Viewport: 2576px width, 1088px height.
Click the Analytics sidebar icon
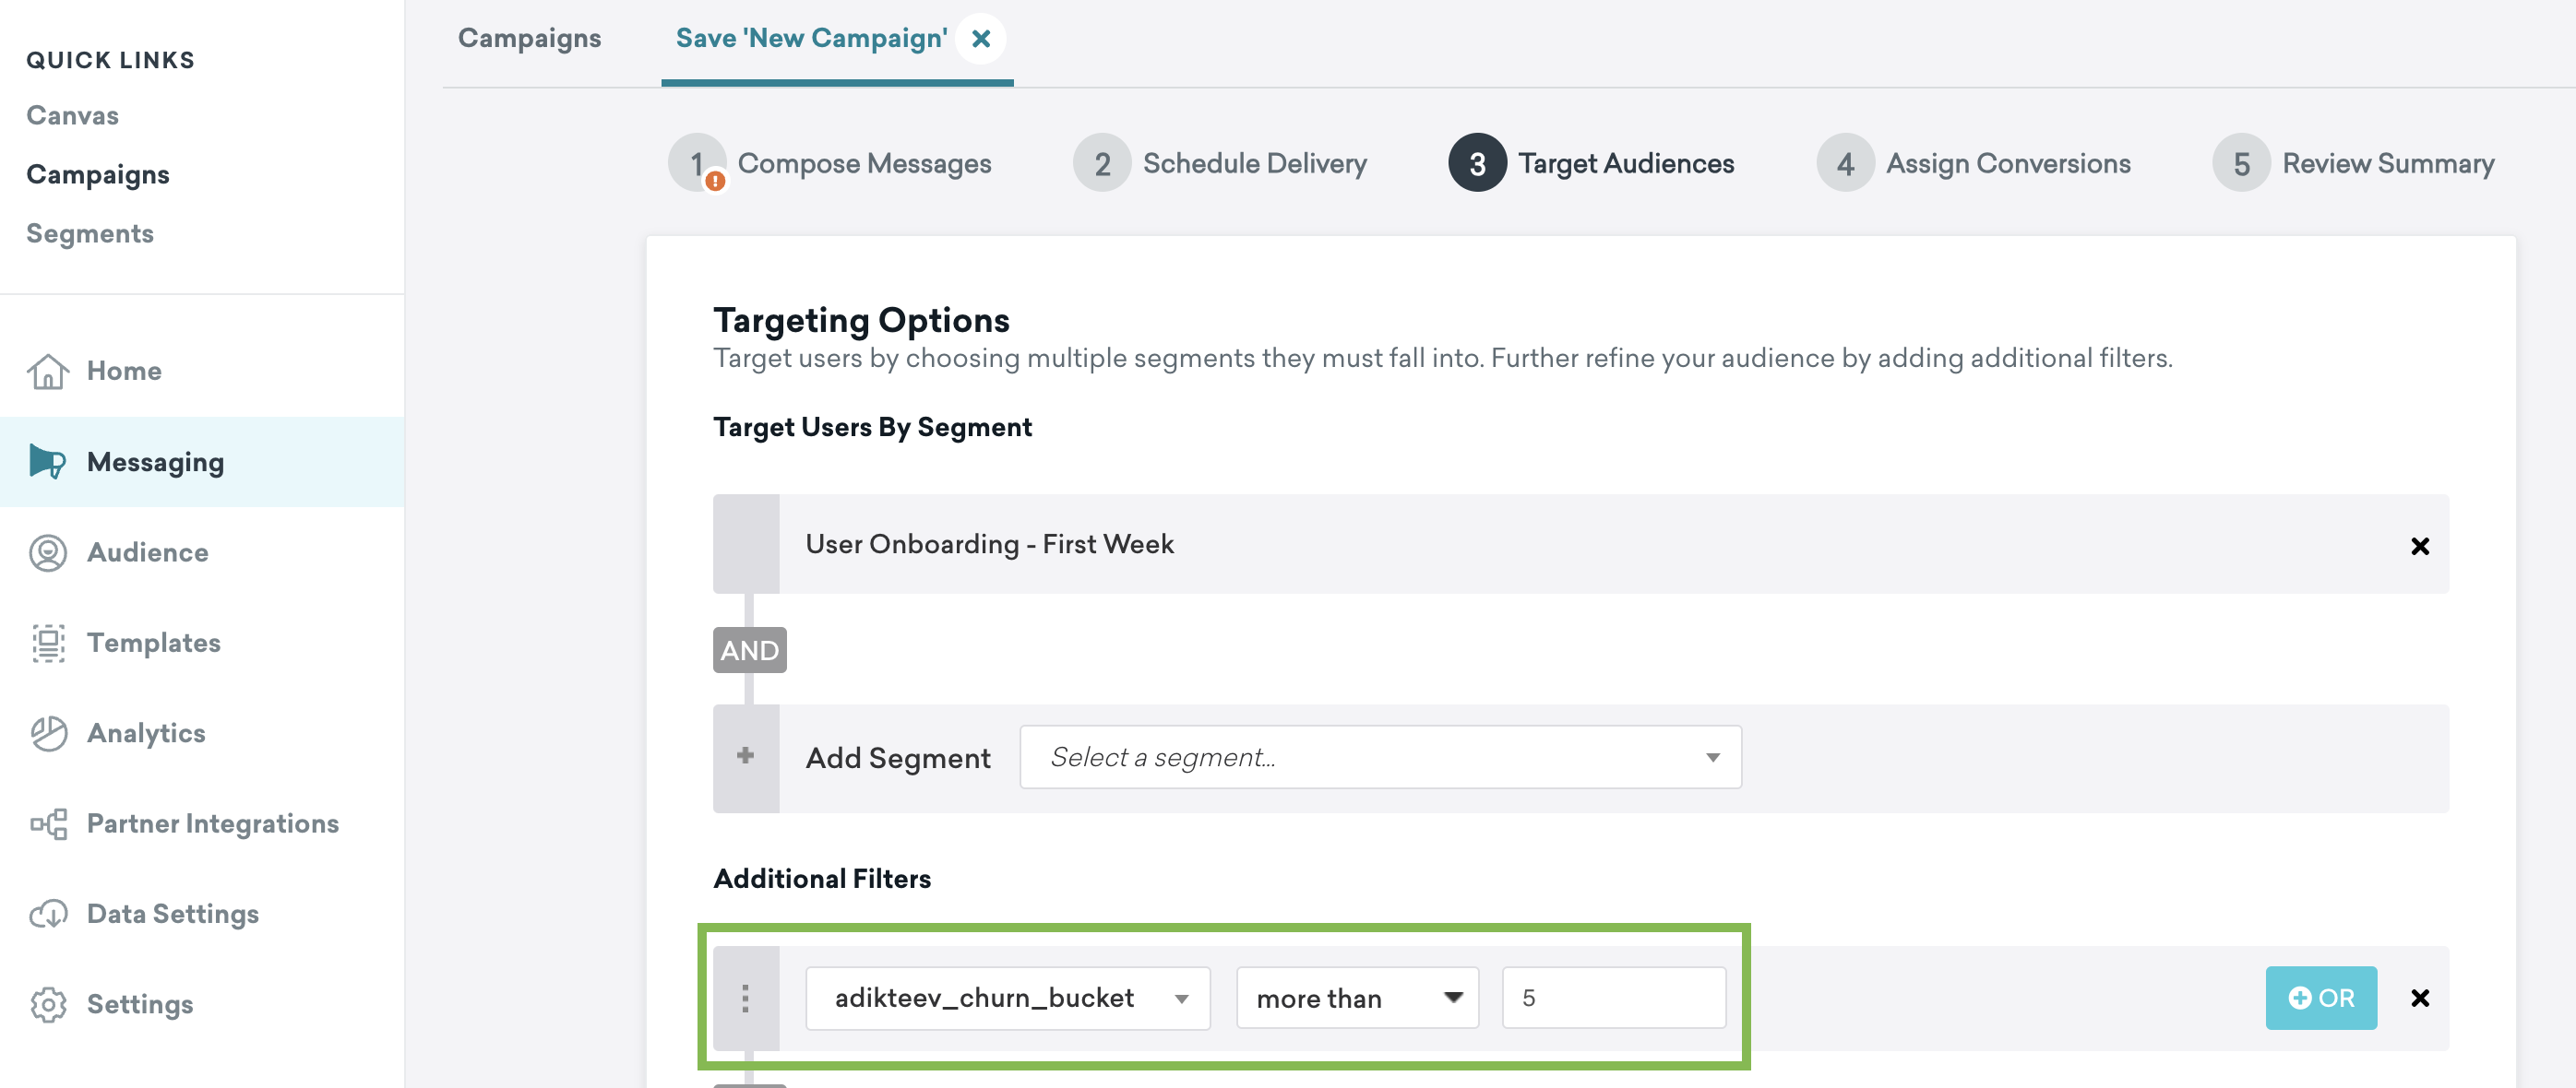click(48, 732)
